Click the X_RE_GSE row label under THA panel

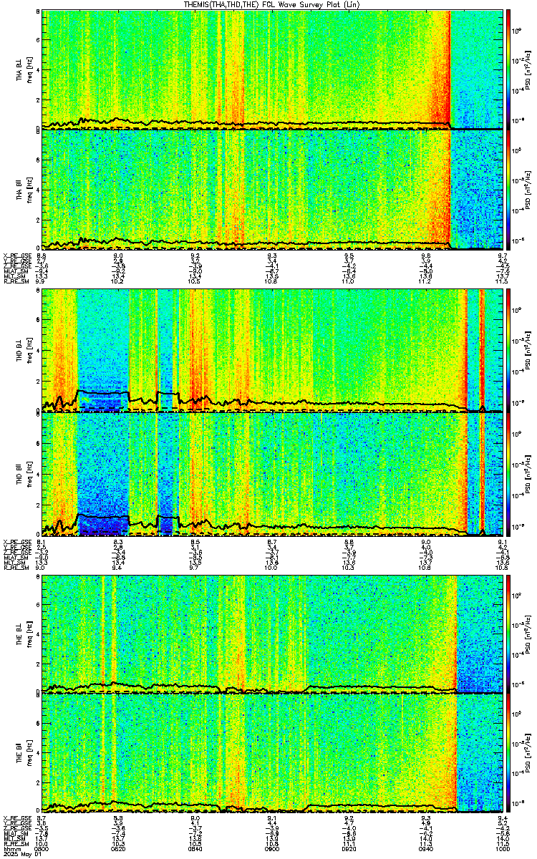(15, 255)
